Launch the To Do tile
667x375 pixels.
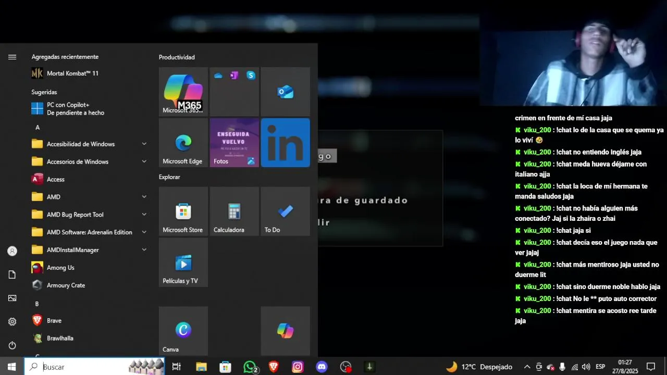coord(286,211)
